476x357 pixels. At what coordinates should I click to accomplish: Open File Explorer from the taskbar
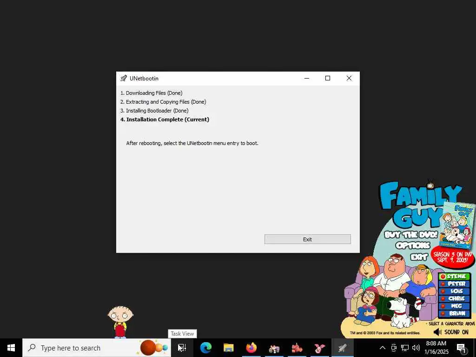tap(229, 348)
